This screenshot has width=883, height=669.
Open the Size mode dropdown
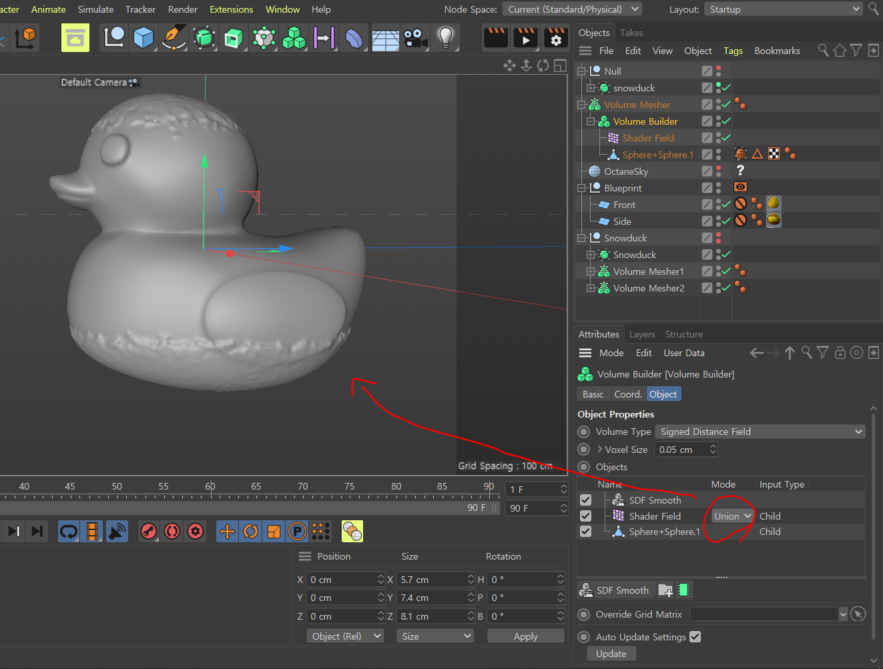(x=435, y=636)
